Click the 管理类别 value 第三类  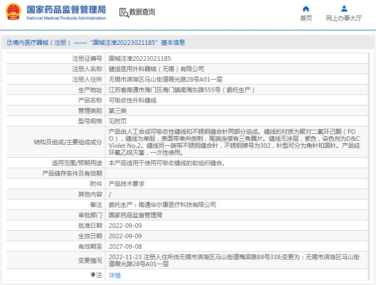pos(118,110)
